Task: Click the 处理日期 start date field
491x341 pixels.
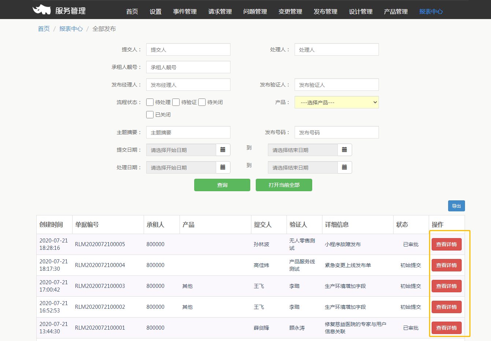Action: [x=181, y=167]
